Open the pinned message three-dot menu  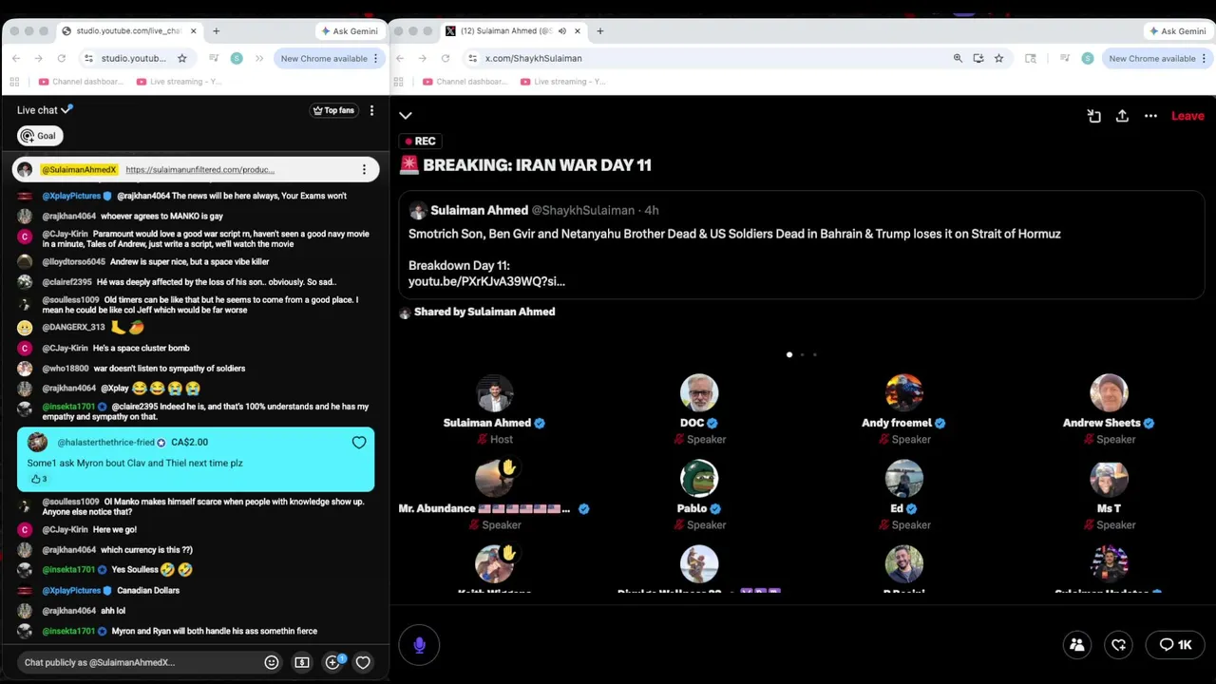point(364,170)
